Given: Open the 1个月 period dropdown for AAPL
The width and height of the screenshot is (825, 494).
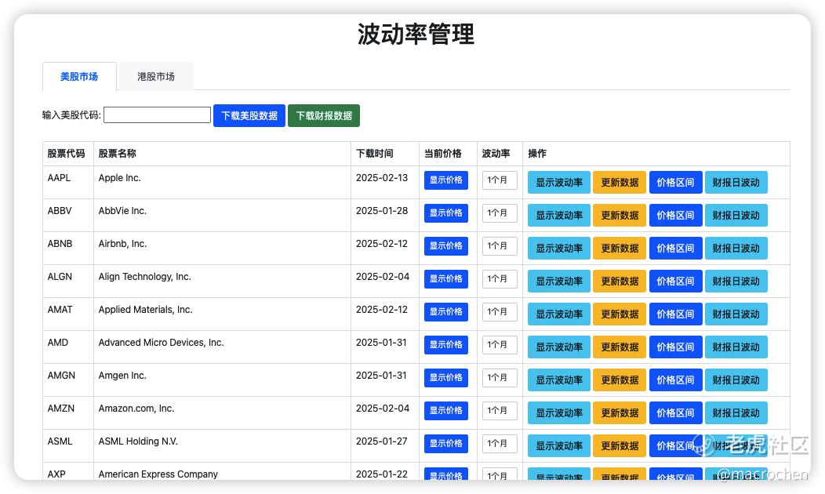Looking at the screenshot, I should (500, 180).
